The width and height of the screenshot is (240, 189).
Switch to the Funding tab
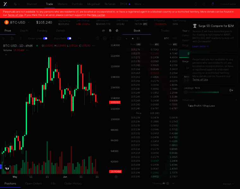coord(42,31)
